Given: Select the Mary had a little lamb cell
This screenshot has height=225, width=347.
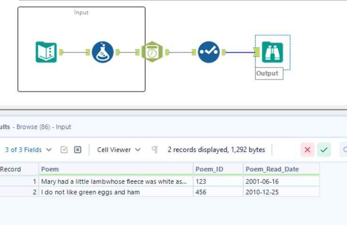Looking at the screenshot, I should [116, 181].
